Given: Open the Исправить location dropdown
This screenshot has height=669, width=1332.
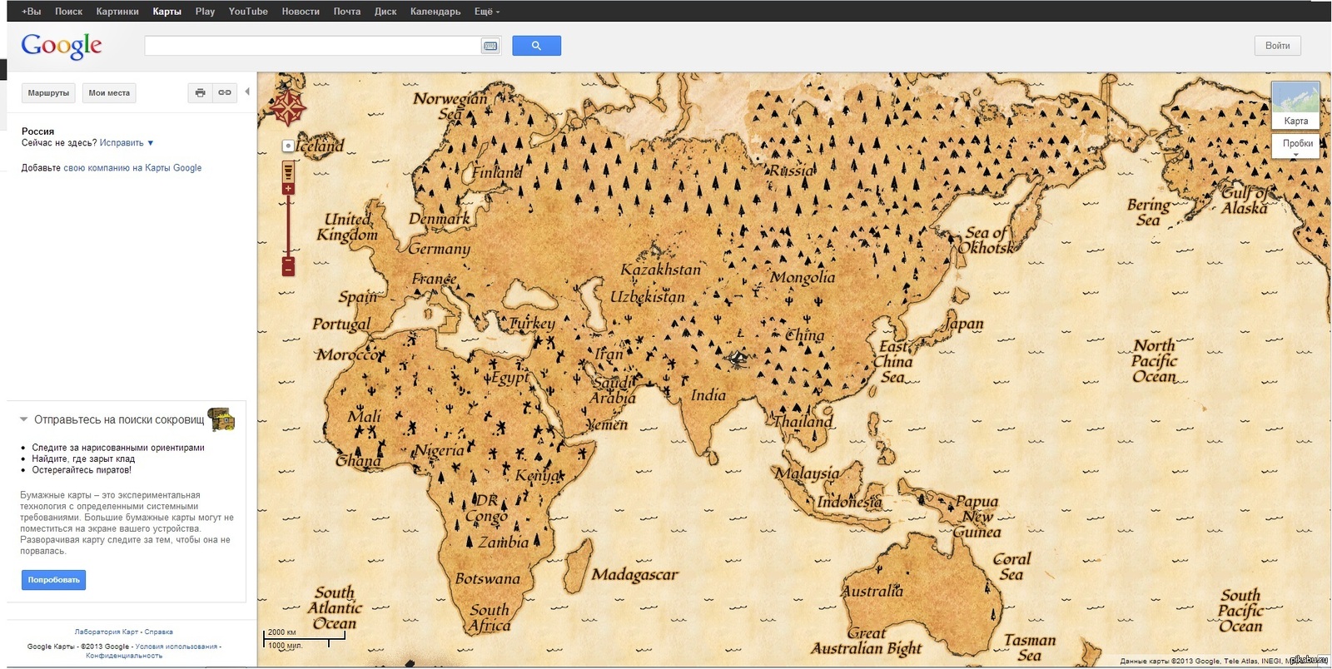Looking at the screenshot, I should click(x=127, y=143).
